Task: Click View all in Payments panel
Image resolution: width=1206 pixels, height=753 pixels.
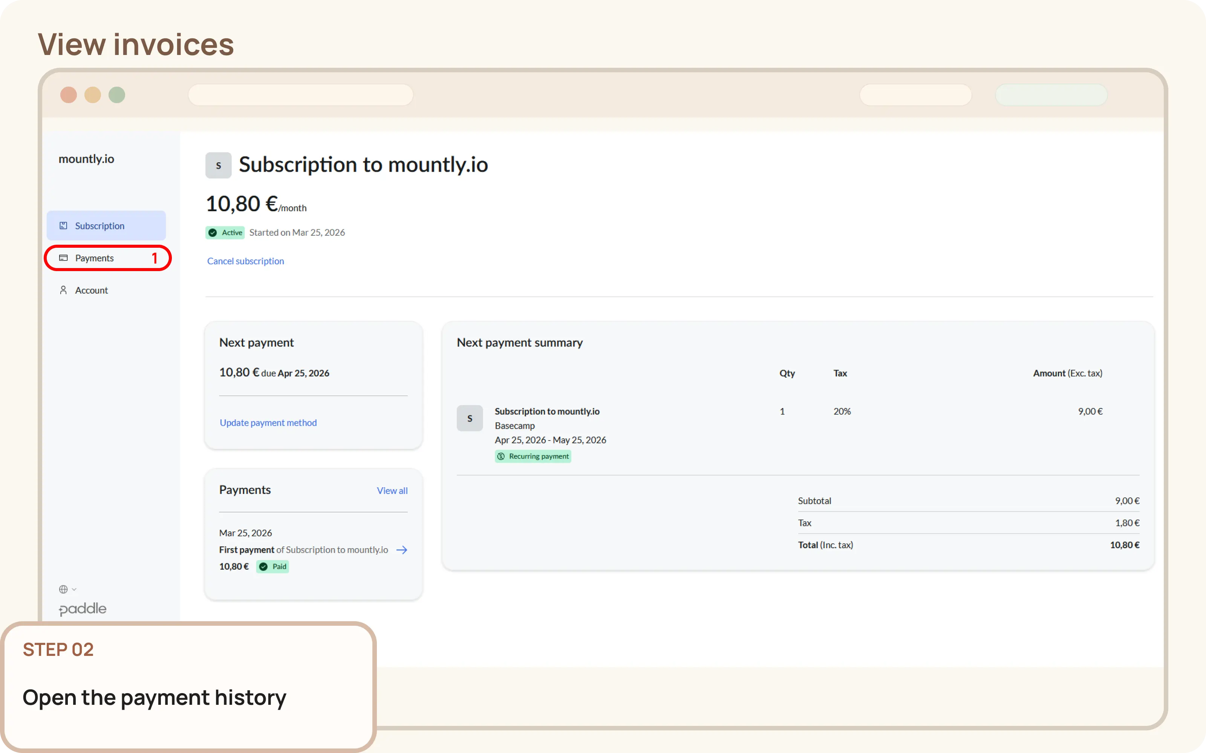Action: click(x=392, y=491)
